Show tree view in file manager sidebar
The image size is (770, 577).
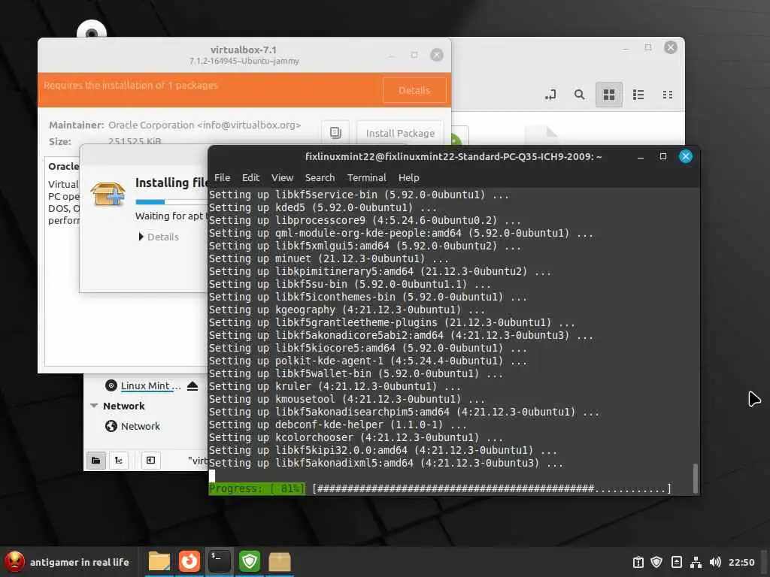pos(118,461)
